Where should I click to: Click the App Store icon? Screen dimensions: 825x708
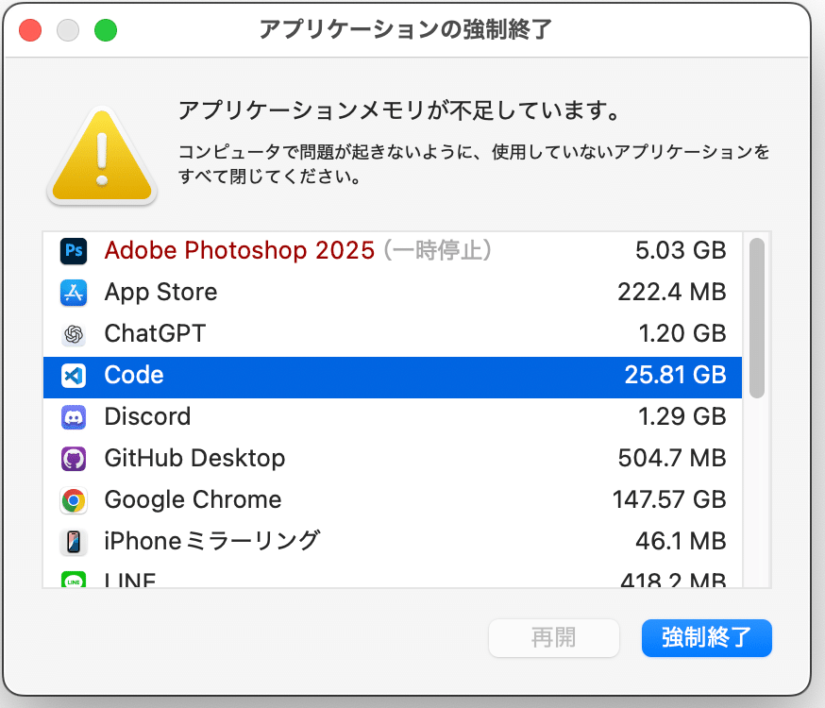[74, 293]
